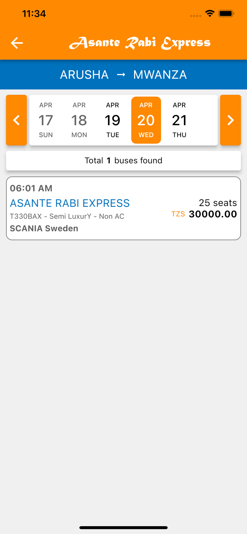Tap the back arrow in the header
The width and height of the screenshot is (247, 534).
point(16,43)
